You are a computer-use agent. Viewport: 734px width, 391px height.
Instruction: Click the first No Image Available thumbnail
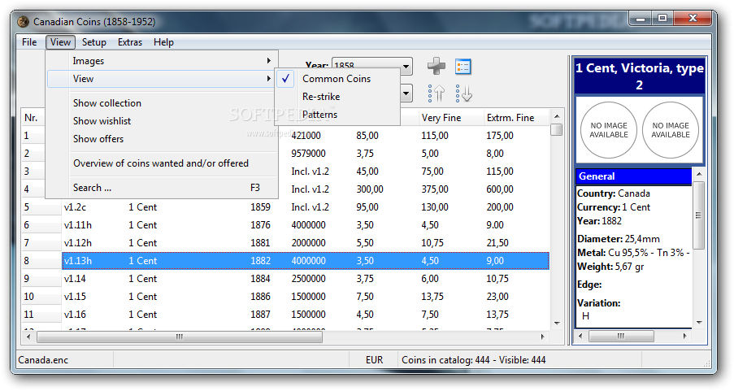point(609,130)
